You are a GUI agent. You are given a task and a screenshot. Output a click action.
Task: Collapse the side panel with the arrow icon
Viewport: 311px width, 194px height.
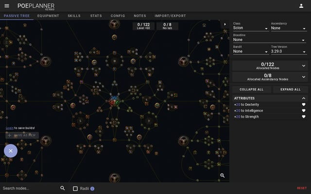225,24
